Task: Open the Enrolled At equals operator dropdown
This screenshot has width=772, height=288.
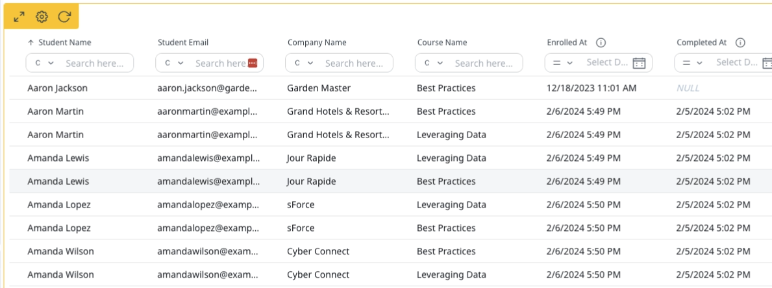Action: [563, 63]
